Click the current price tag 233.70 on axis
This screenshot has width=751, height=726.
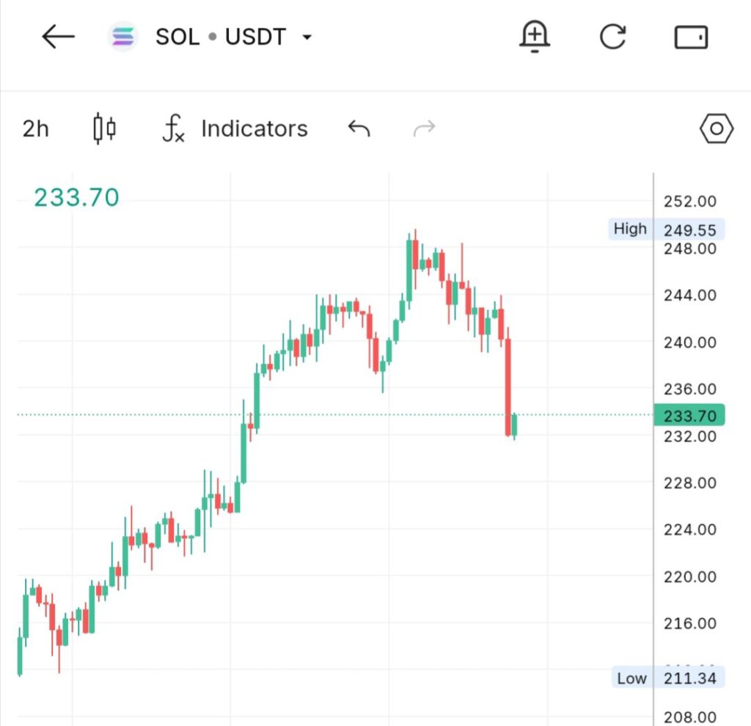coord(689,416)
